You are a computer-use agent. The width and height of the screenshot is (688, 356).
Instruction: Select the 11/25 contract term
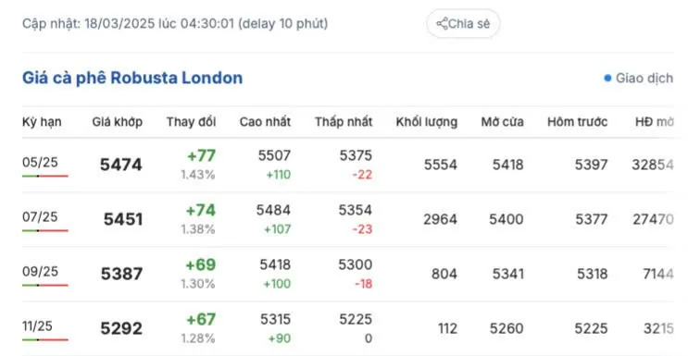pyautogui.click(x=37, y=326)
